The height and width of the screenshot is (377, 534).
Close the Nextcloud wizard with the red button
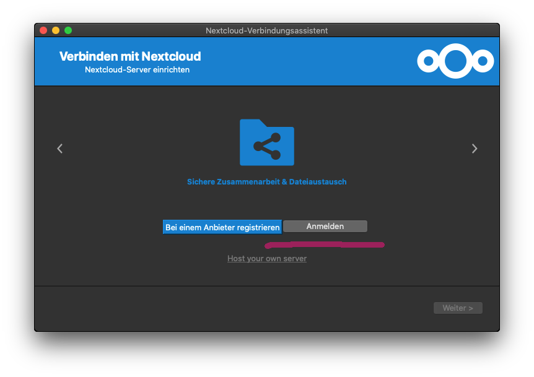coord(43,30)
